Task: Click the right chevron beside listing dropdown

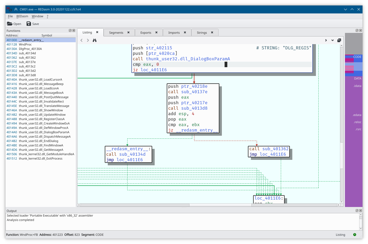Action: [x=326, y=40]
